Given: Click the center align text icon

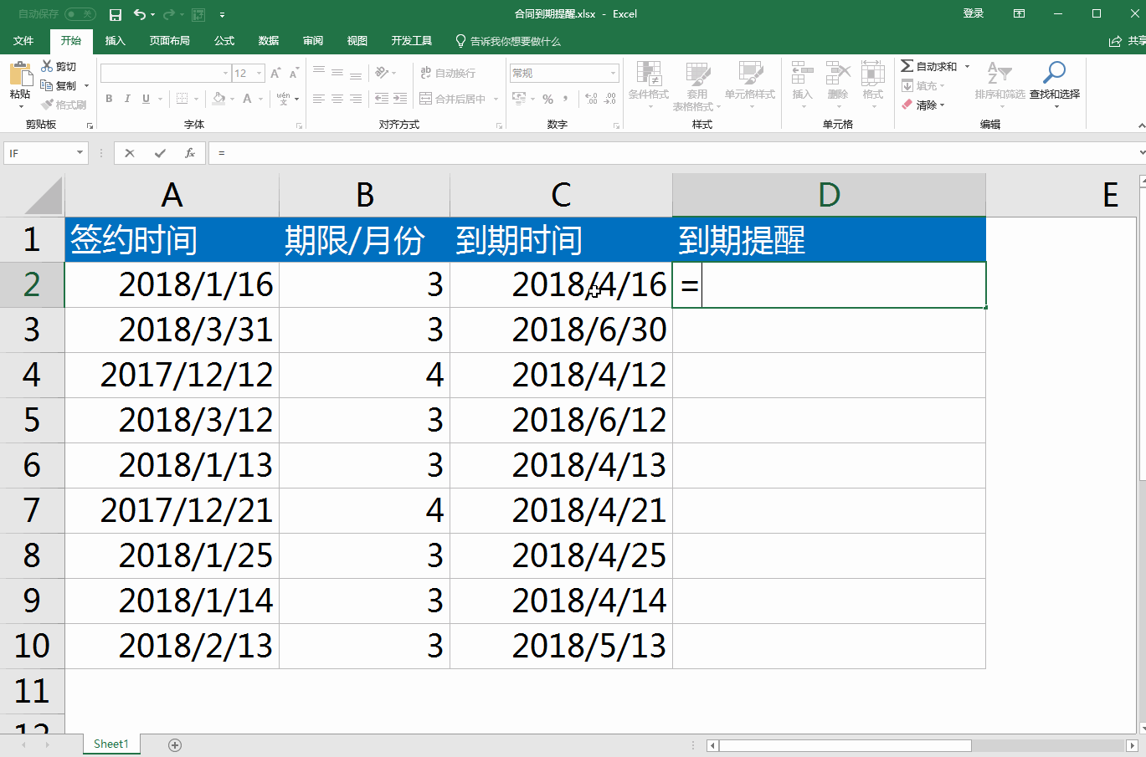Looking at the screenshot, I should click(337, 99).
